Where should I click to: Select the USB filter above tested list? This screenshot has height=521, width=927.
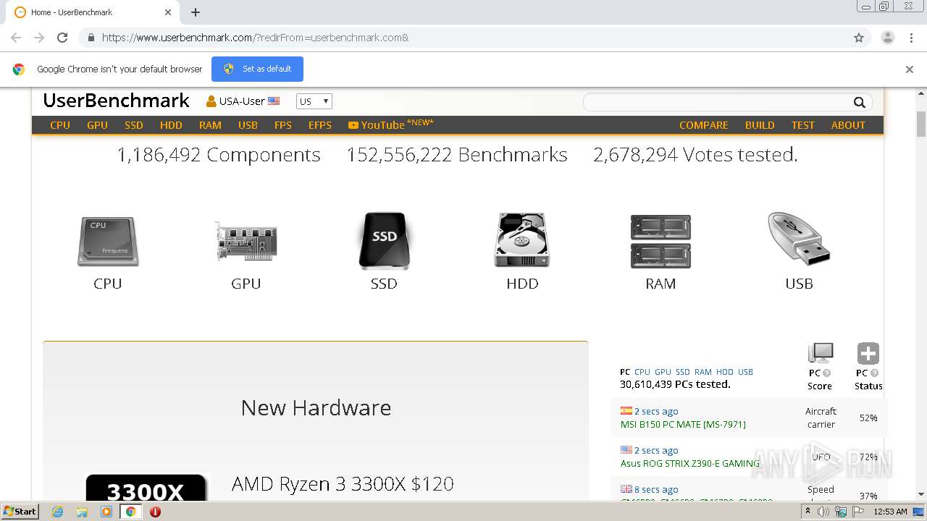point(745,372)
